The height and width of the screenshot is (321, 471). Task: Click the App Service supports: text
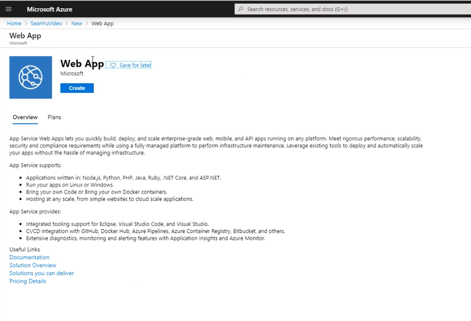35,165
